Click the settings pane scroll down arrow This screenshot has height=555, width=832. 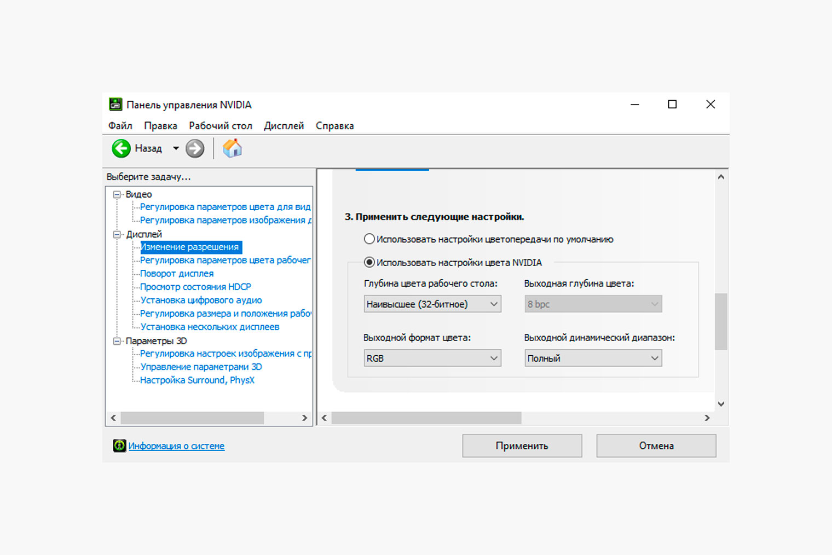click(x=721, y=404)
